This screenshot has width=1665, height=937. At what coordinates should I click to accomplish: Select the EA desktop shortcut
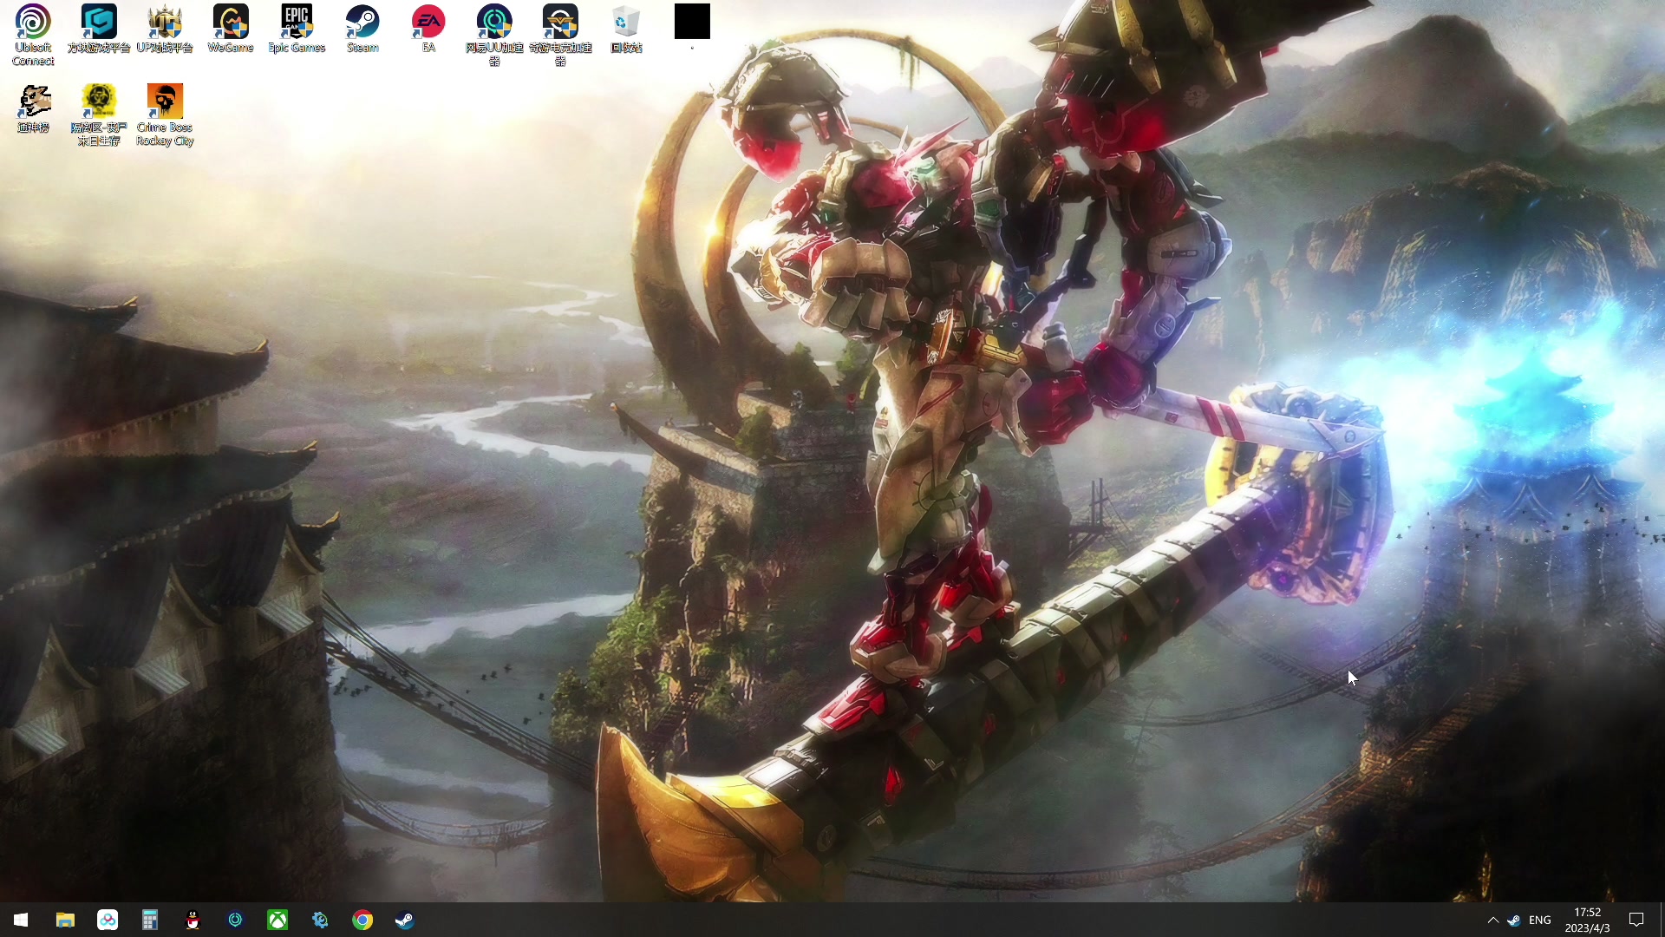tap(428, 29)
